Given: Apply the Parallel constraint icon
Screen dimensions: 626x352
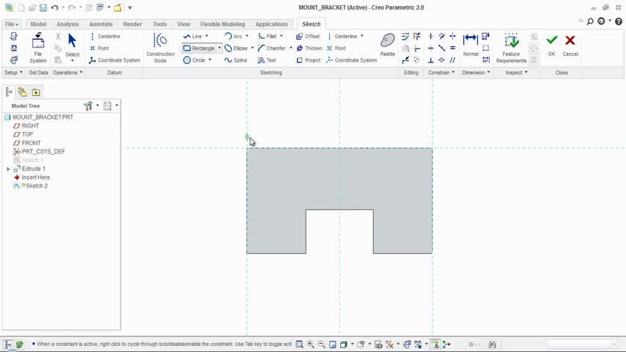Looking at the screenshot, I should click(452, 60).
